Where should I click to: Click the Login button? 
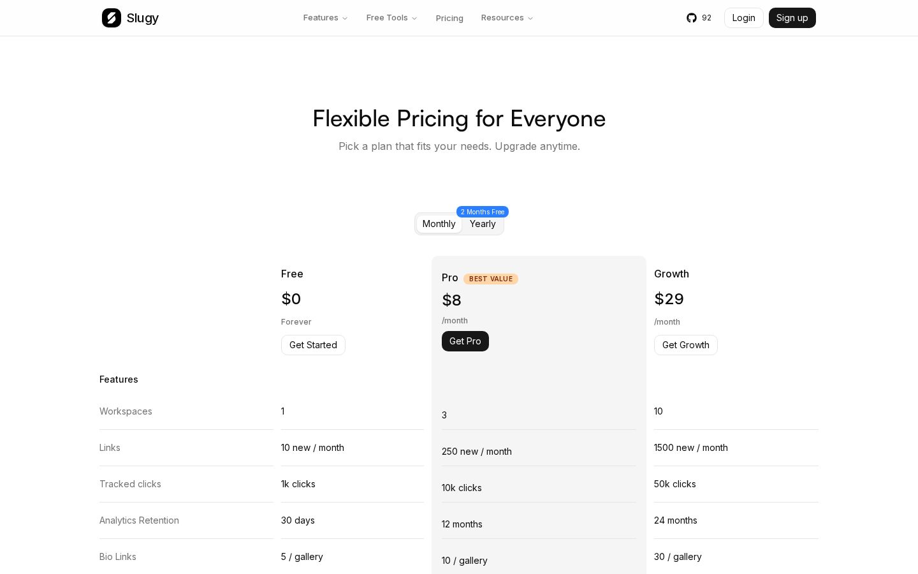click(744, 18)
